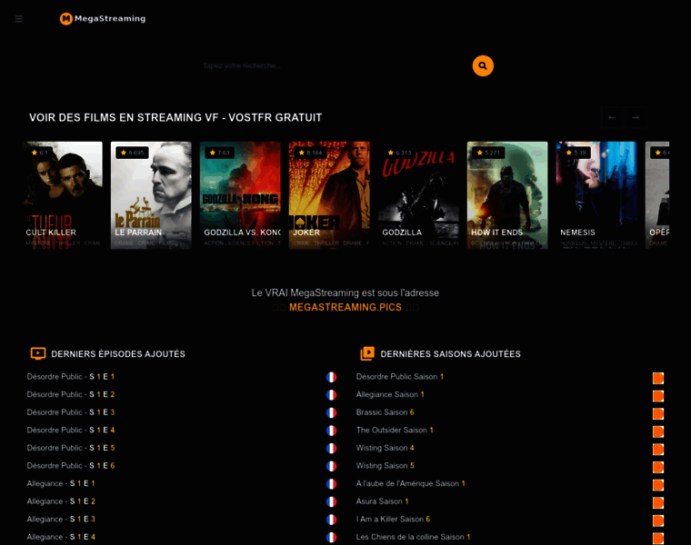Open Brassic Saison 6
This screenshot has width=691, height=545.
tap(386, 412)
